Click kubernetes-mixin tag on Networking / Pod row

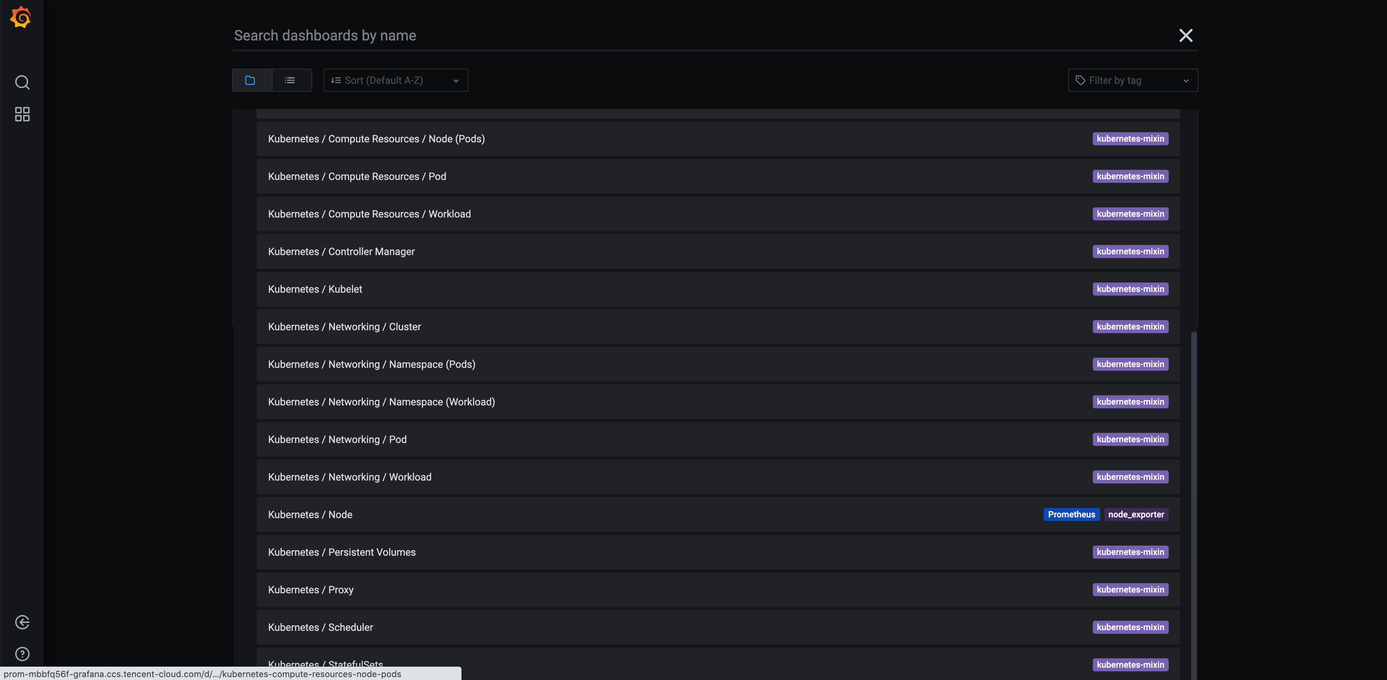click(x=1130, y=439)
